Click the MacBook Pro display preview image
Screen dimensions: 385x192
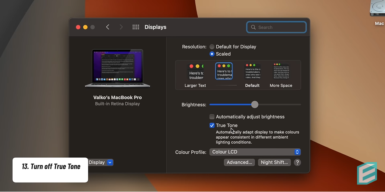coord(117,69)
